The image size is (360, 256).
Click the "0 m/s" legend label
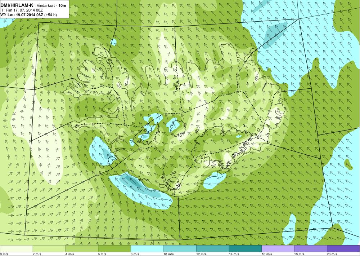4,254
